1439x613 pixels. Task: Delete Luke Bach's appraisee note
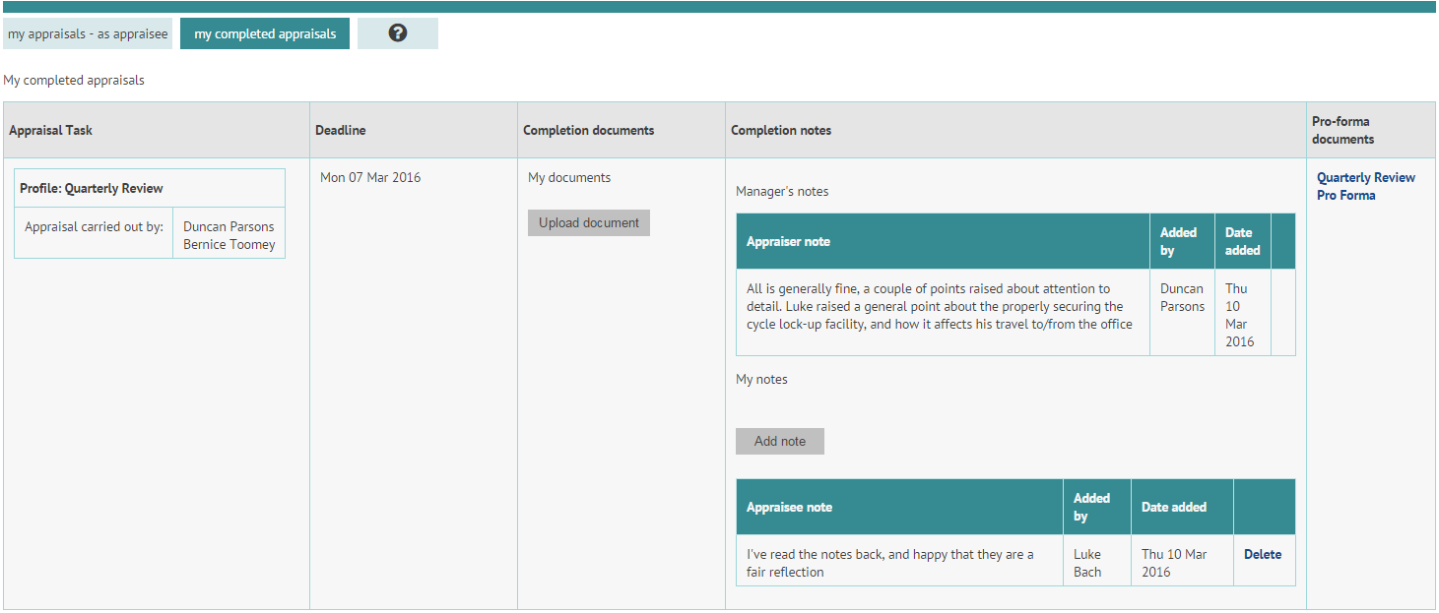(1263, 554)
